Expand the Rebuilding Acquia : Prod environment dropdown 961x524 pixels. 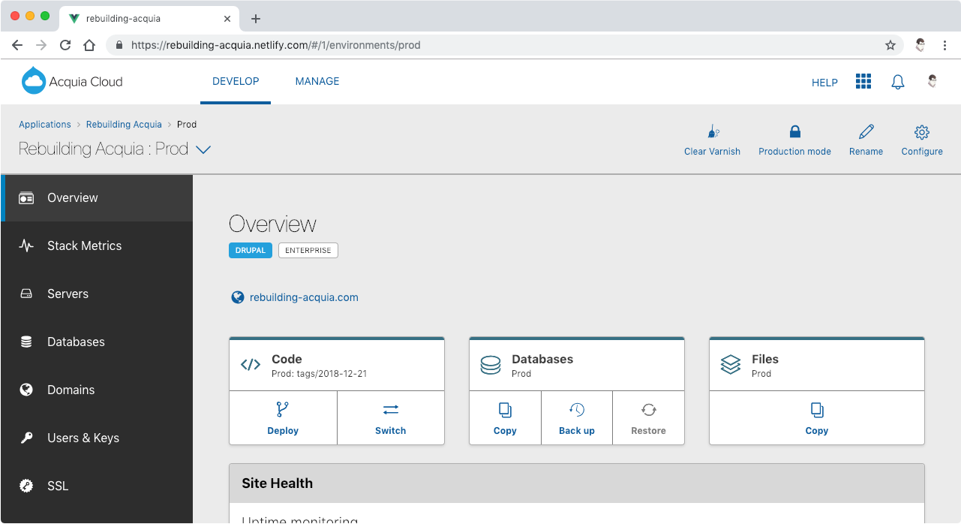(x=203, y=149)
